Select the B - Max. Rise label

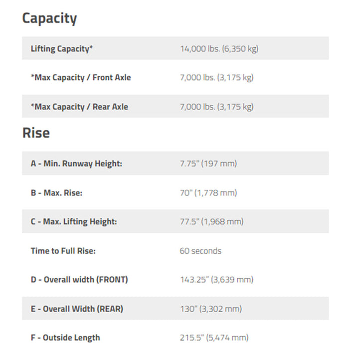[x=56, y=193]
